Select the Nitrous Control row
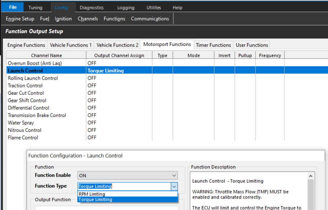328x210 pixels. 167,130
